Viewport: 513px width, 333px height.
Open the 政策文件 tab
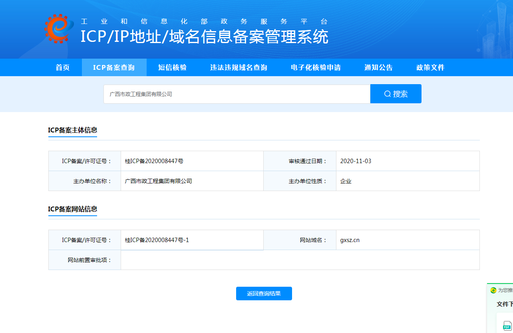(430, 67)
